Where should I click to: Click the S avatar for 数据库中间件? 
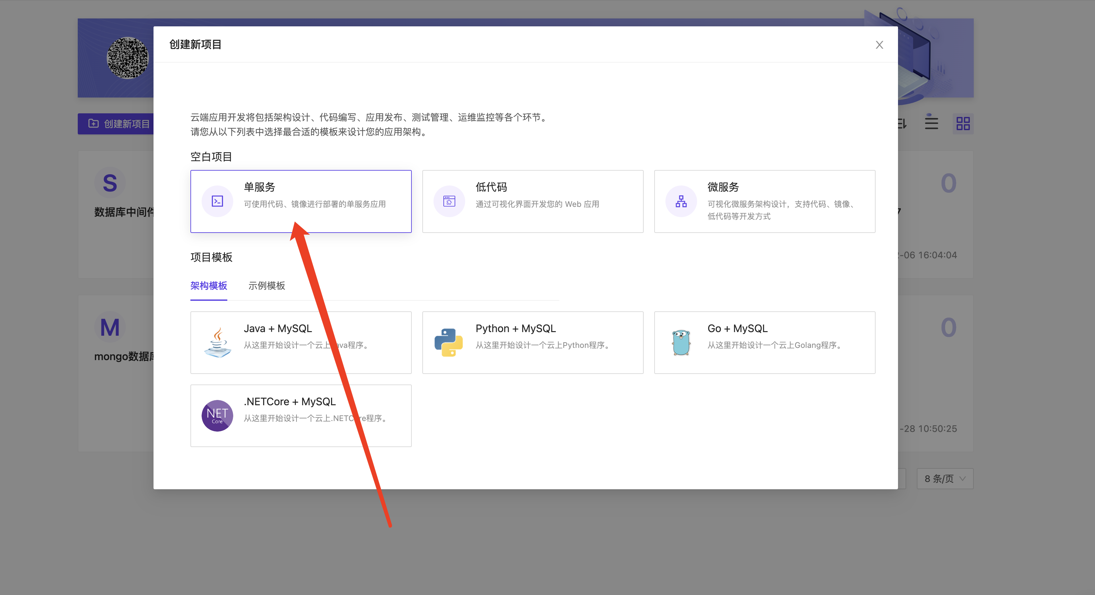click(x=109, y=182)
